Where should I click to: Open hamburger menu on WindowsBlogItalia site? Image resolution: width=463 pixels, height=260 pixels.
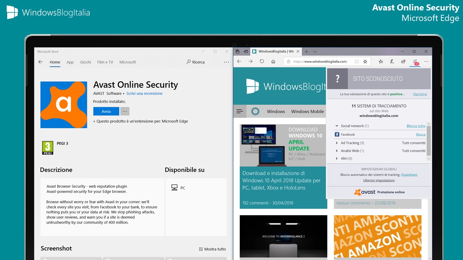pos(239,111)
